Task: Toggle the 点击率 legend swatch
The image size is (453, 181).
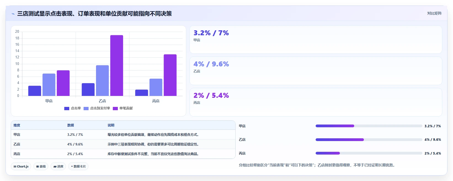Action: (67, 108)
